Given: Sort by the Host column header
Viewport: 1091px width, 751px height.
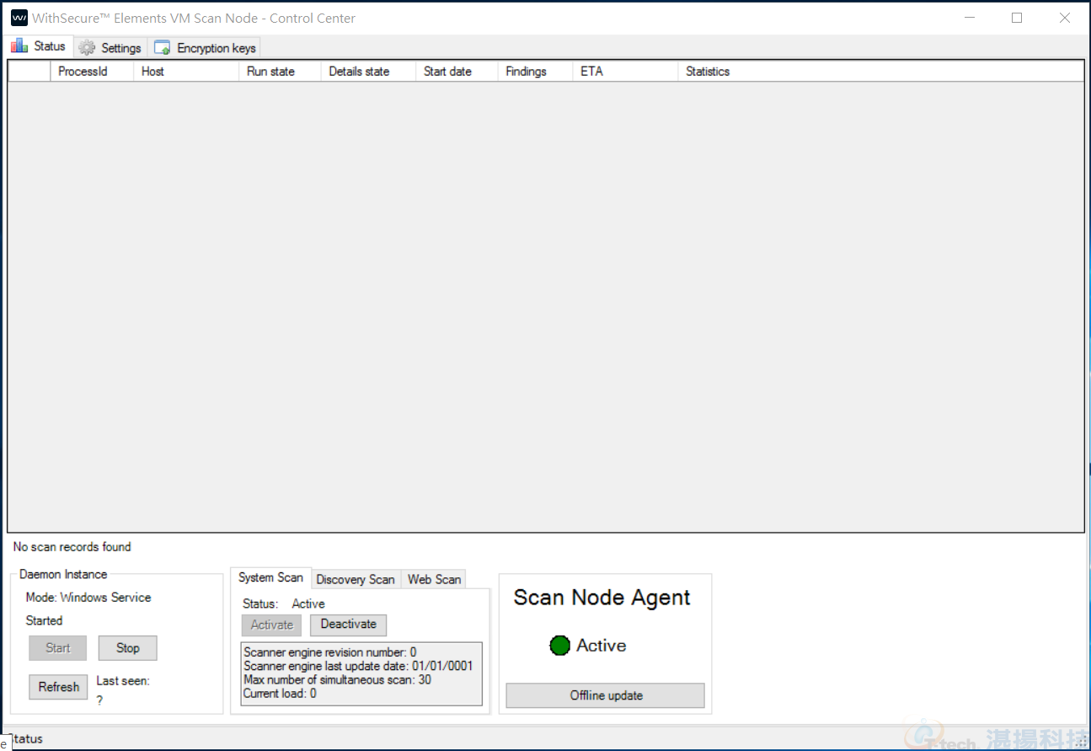Looking at the screenshot, I should [187, 72].
